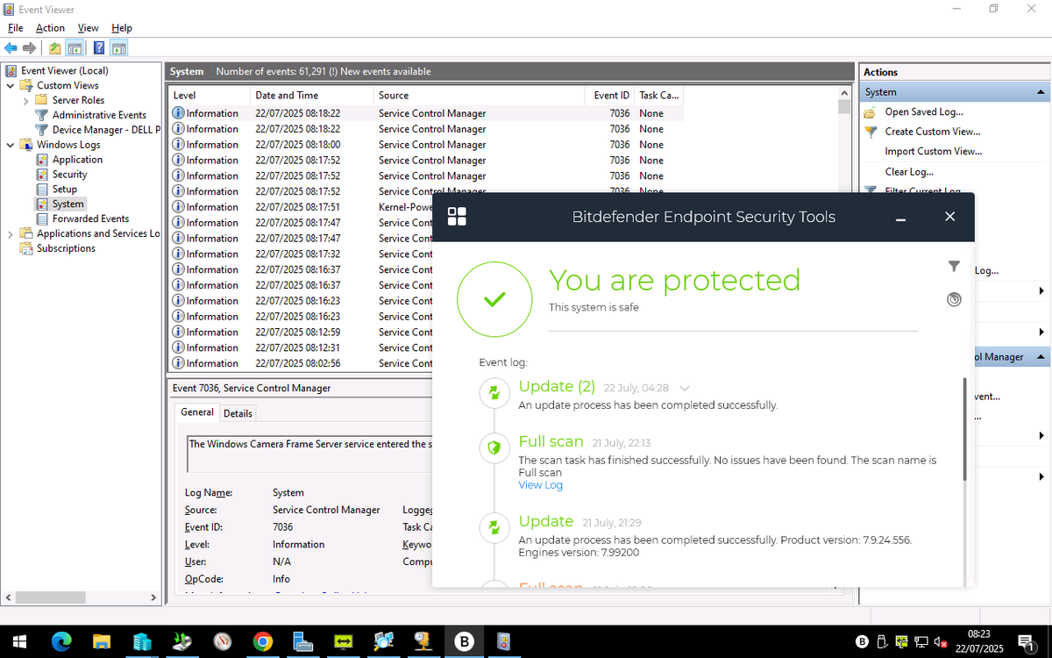
Task: Click the Update 21 July, 21:29 event icon
Action: [494, 527]
